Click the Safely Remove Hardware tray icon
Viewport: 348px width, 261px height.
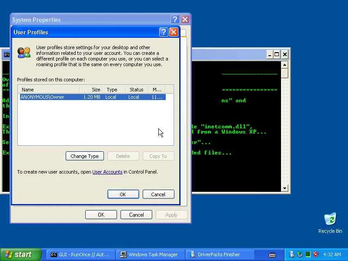[300, 254]
